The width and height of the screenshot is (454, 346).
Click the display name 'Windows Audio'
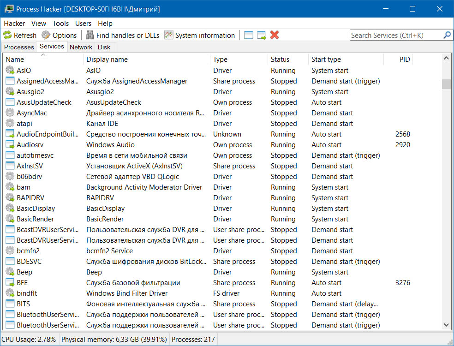click(110, 145)
